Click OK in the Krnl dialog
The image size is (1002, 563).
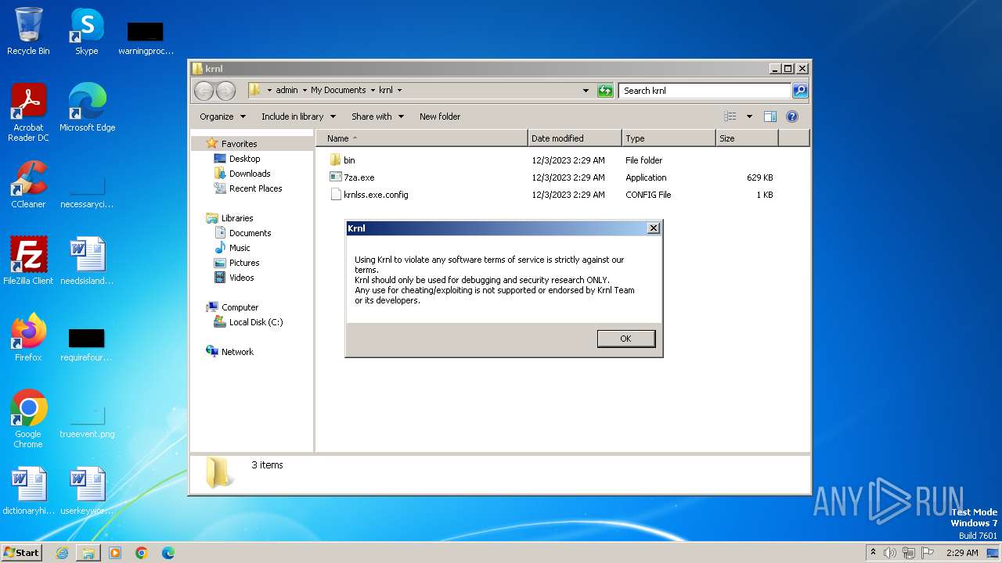pyautogui.click(x=625, y=339)
